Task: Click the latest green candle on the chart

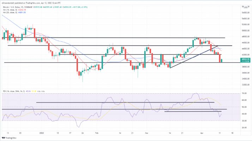Action: (222, 61)
